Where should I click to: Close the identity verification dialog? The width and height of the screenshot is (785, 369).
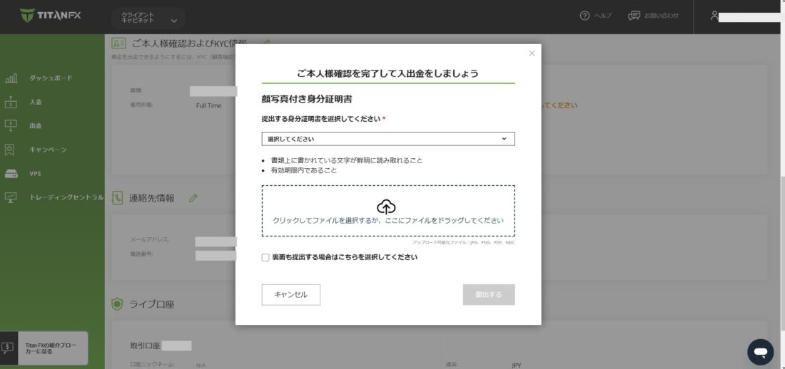(532, 53)
